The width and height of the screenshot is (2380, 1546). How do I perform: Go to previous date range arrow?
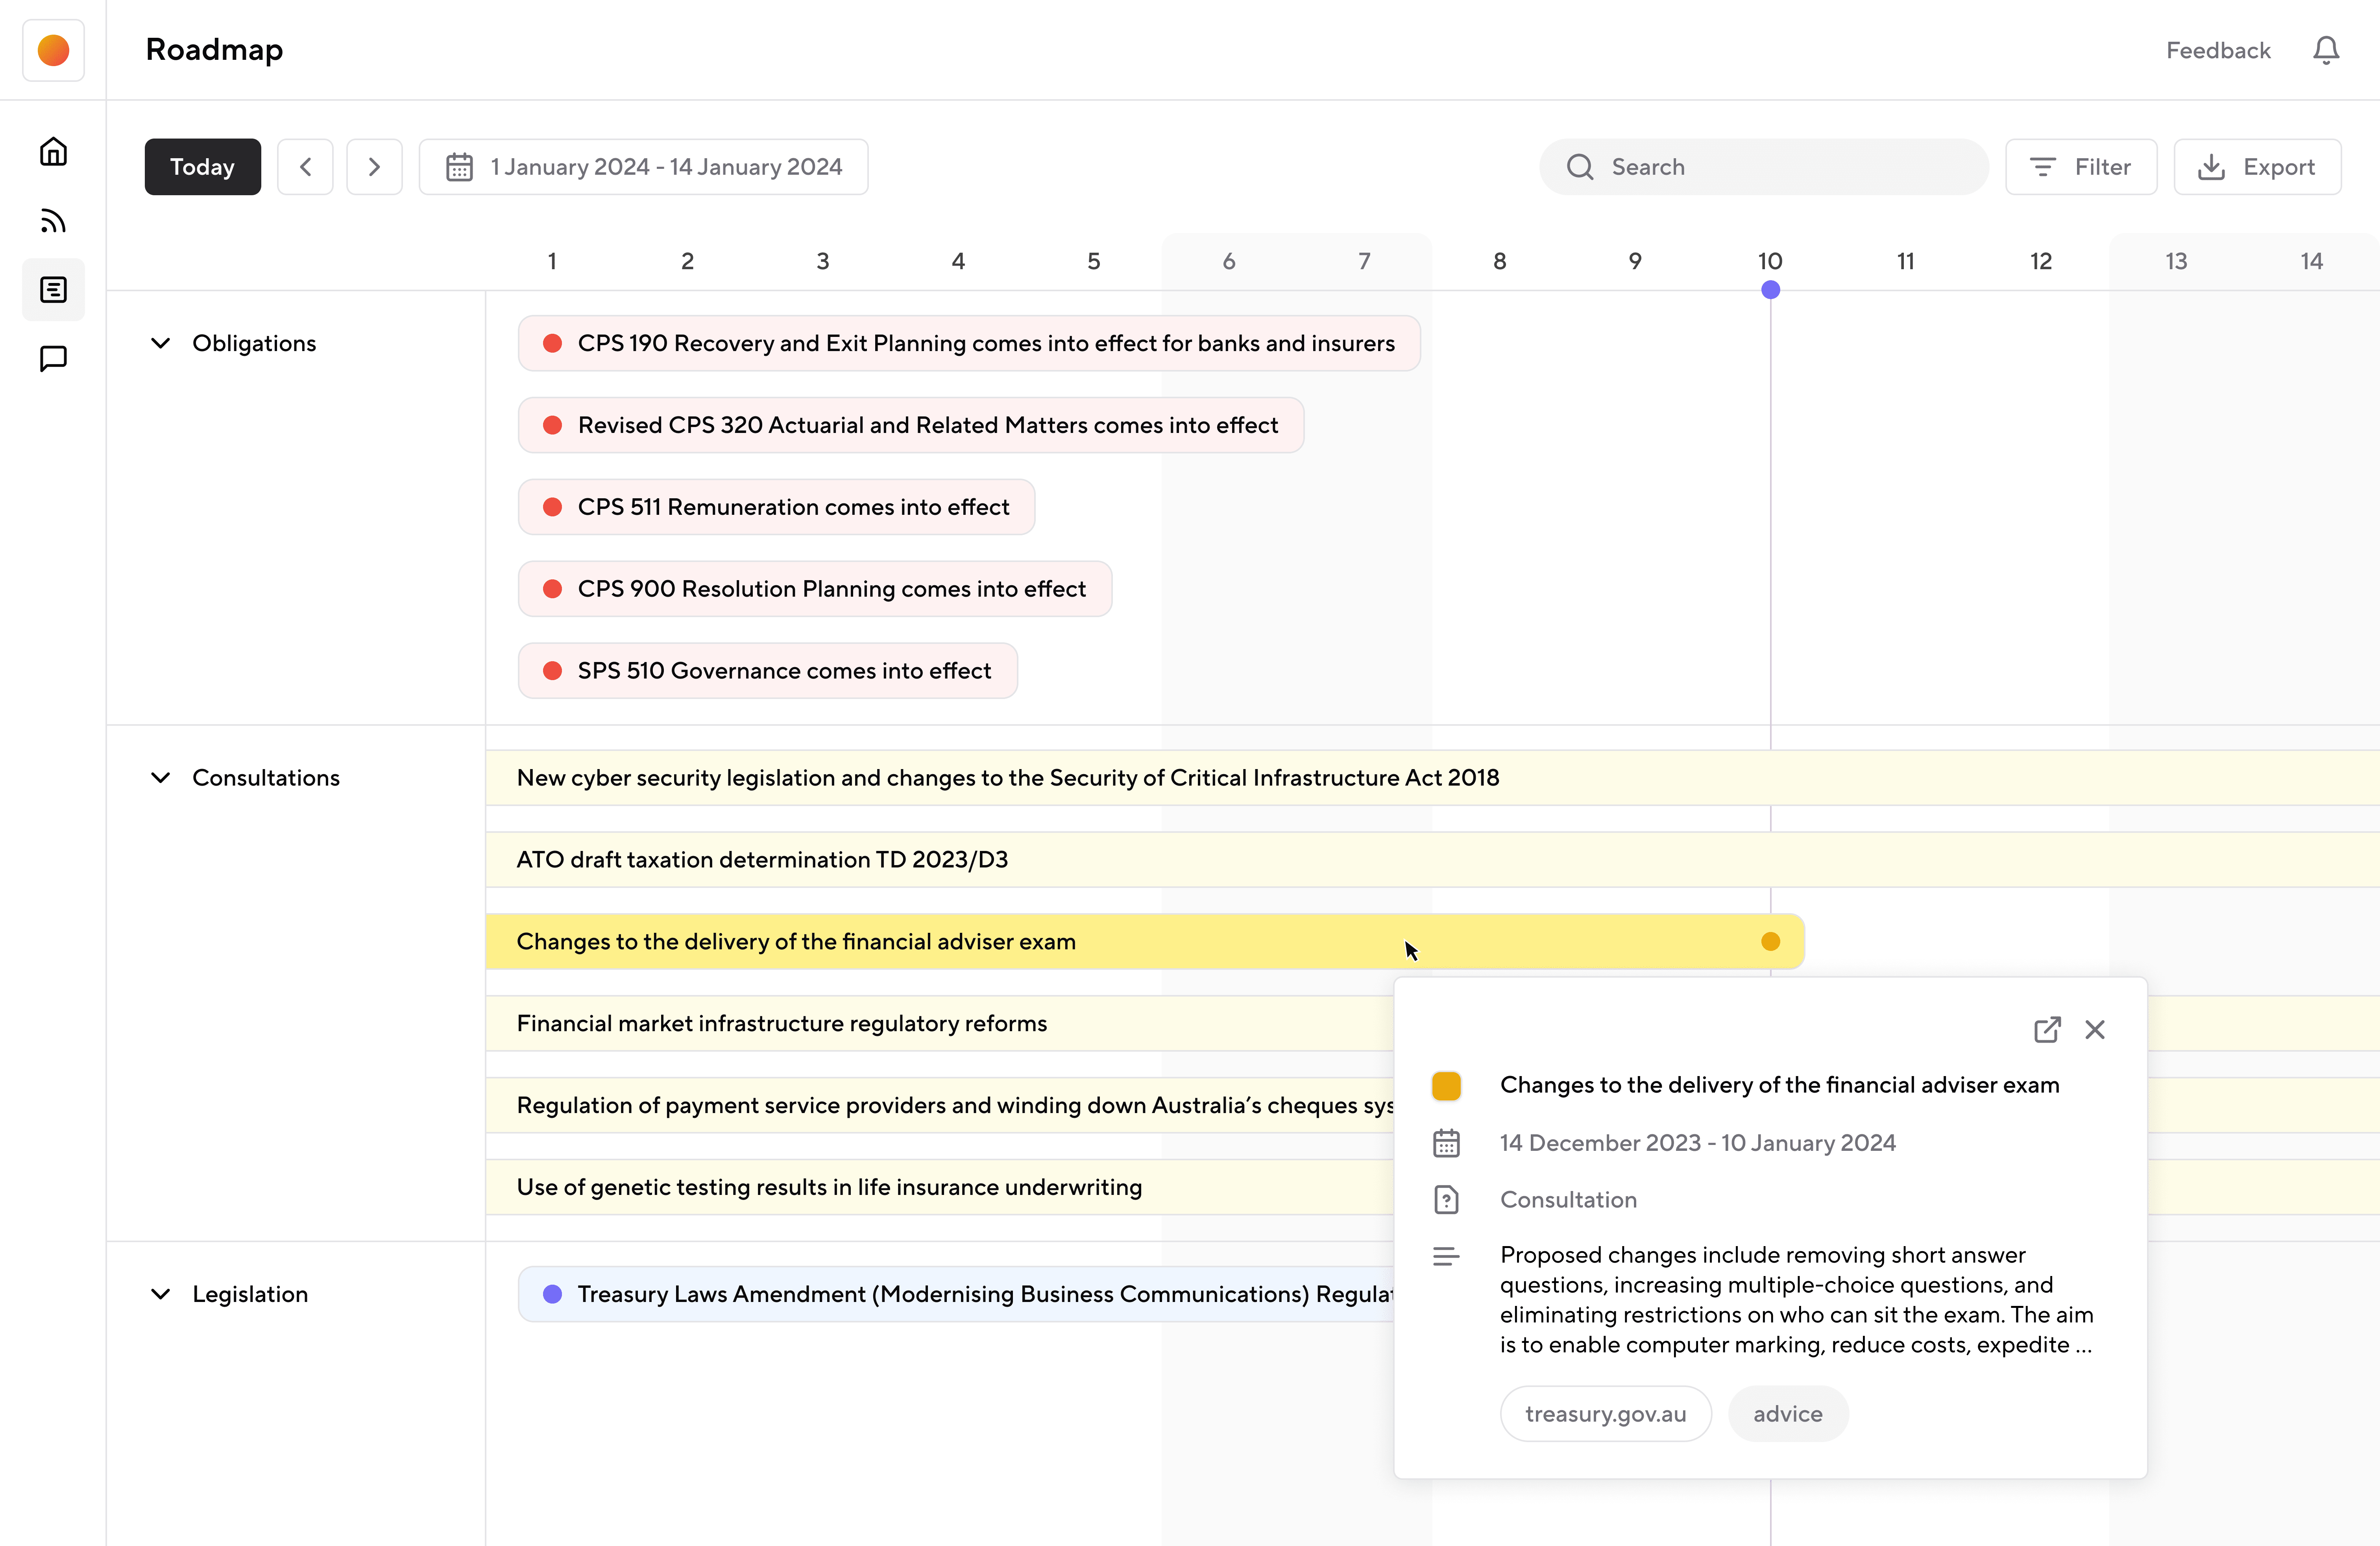tap(305, 167)
